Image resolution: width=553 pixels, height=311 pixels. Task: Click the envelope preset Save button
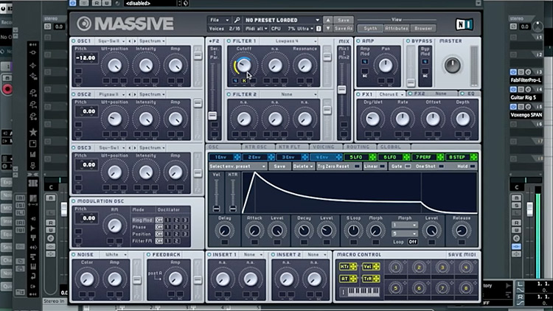click(279, 167)
